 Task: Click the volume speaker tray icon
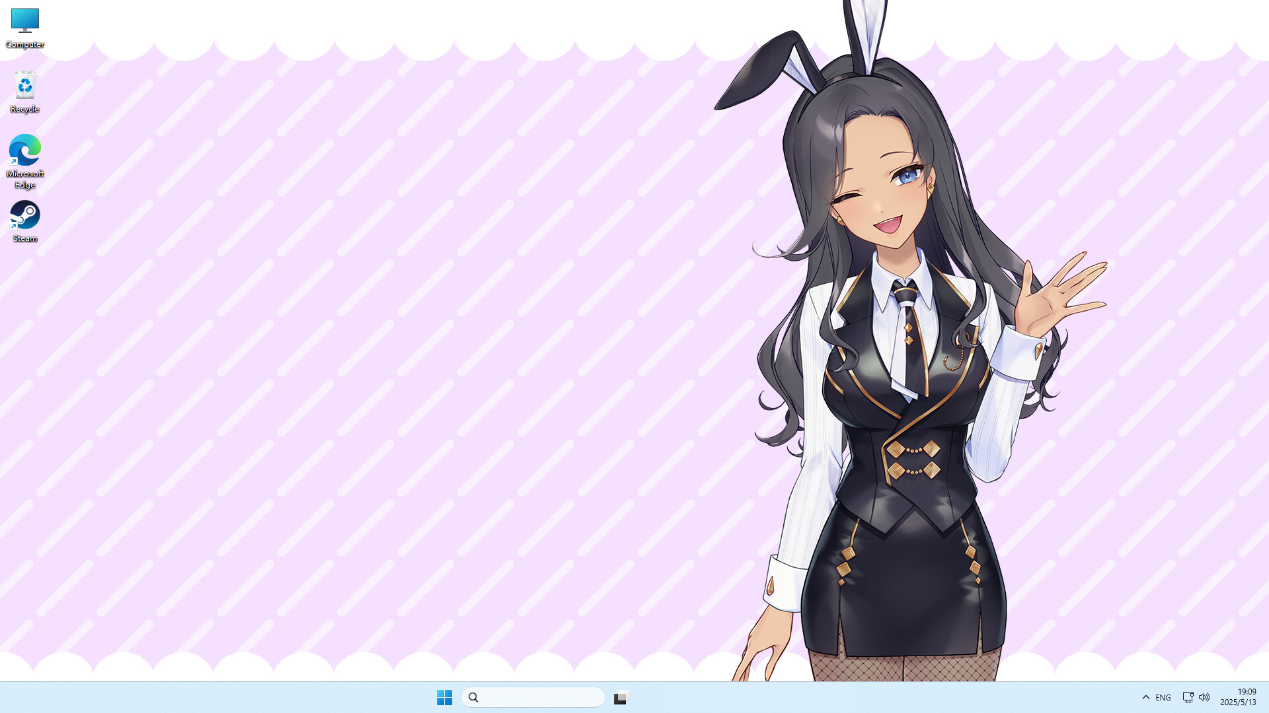(x=1204, y=697)
